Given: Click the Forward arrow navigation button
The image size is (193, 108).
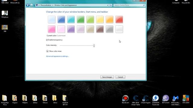Looking at the screenshot, I should click(31, 5).
